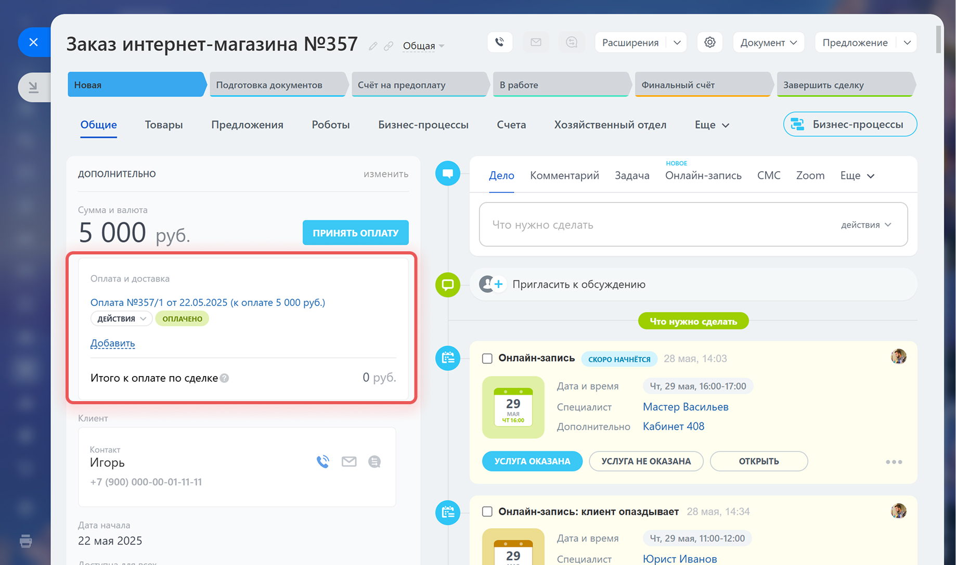Open the Мастер Васильев specialist link

(686, 407)
